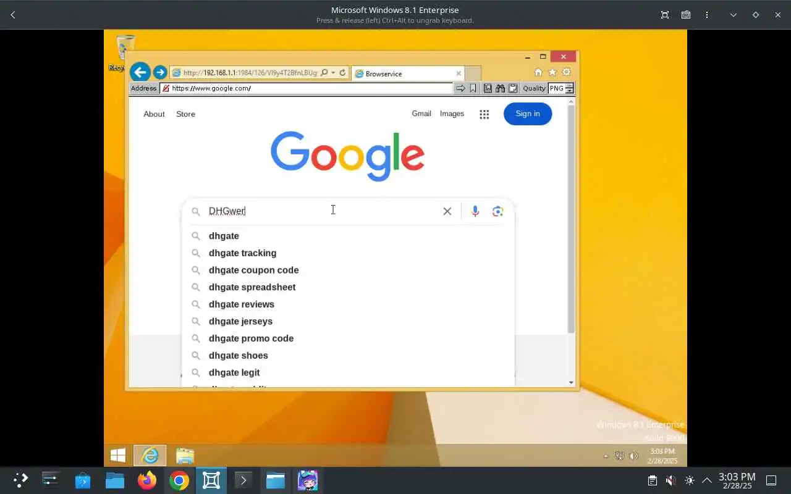Viewport: 791px width, 494px height.
Task: Open IE home page icon
Action: (x=538, y=72)
